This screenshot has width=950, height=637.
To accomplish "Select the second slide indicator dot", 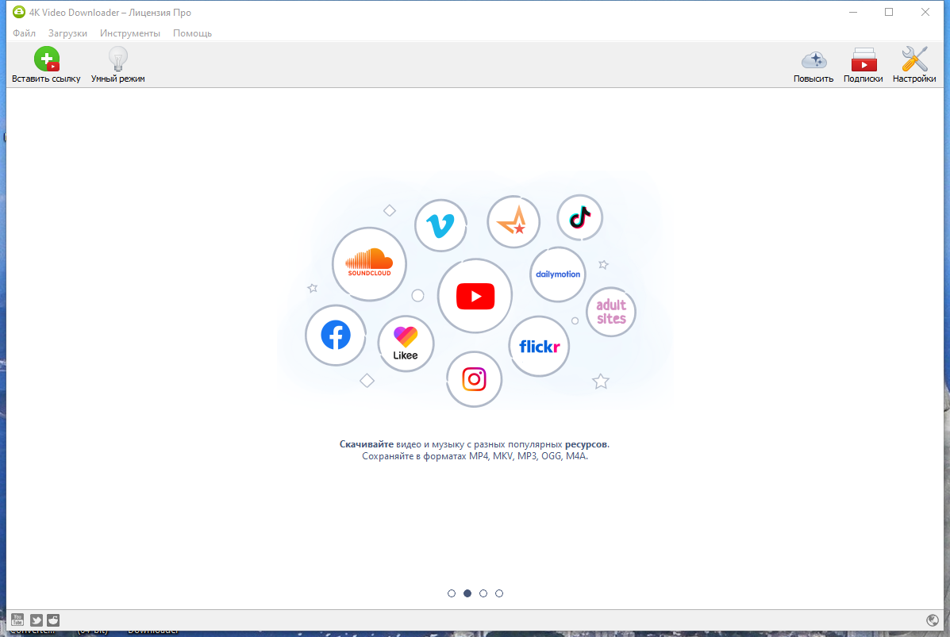I will 467,593.
